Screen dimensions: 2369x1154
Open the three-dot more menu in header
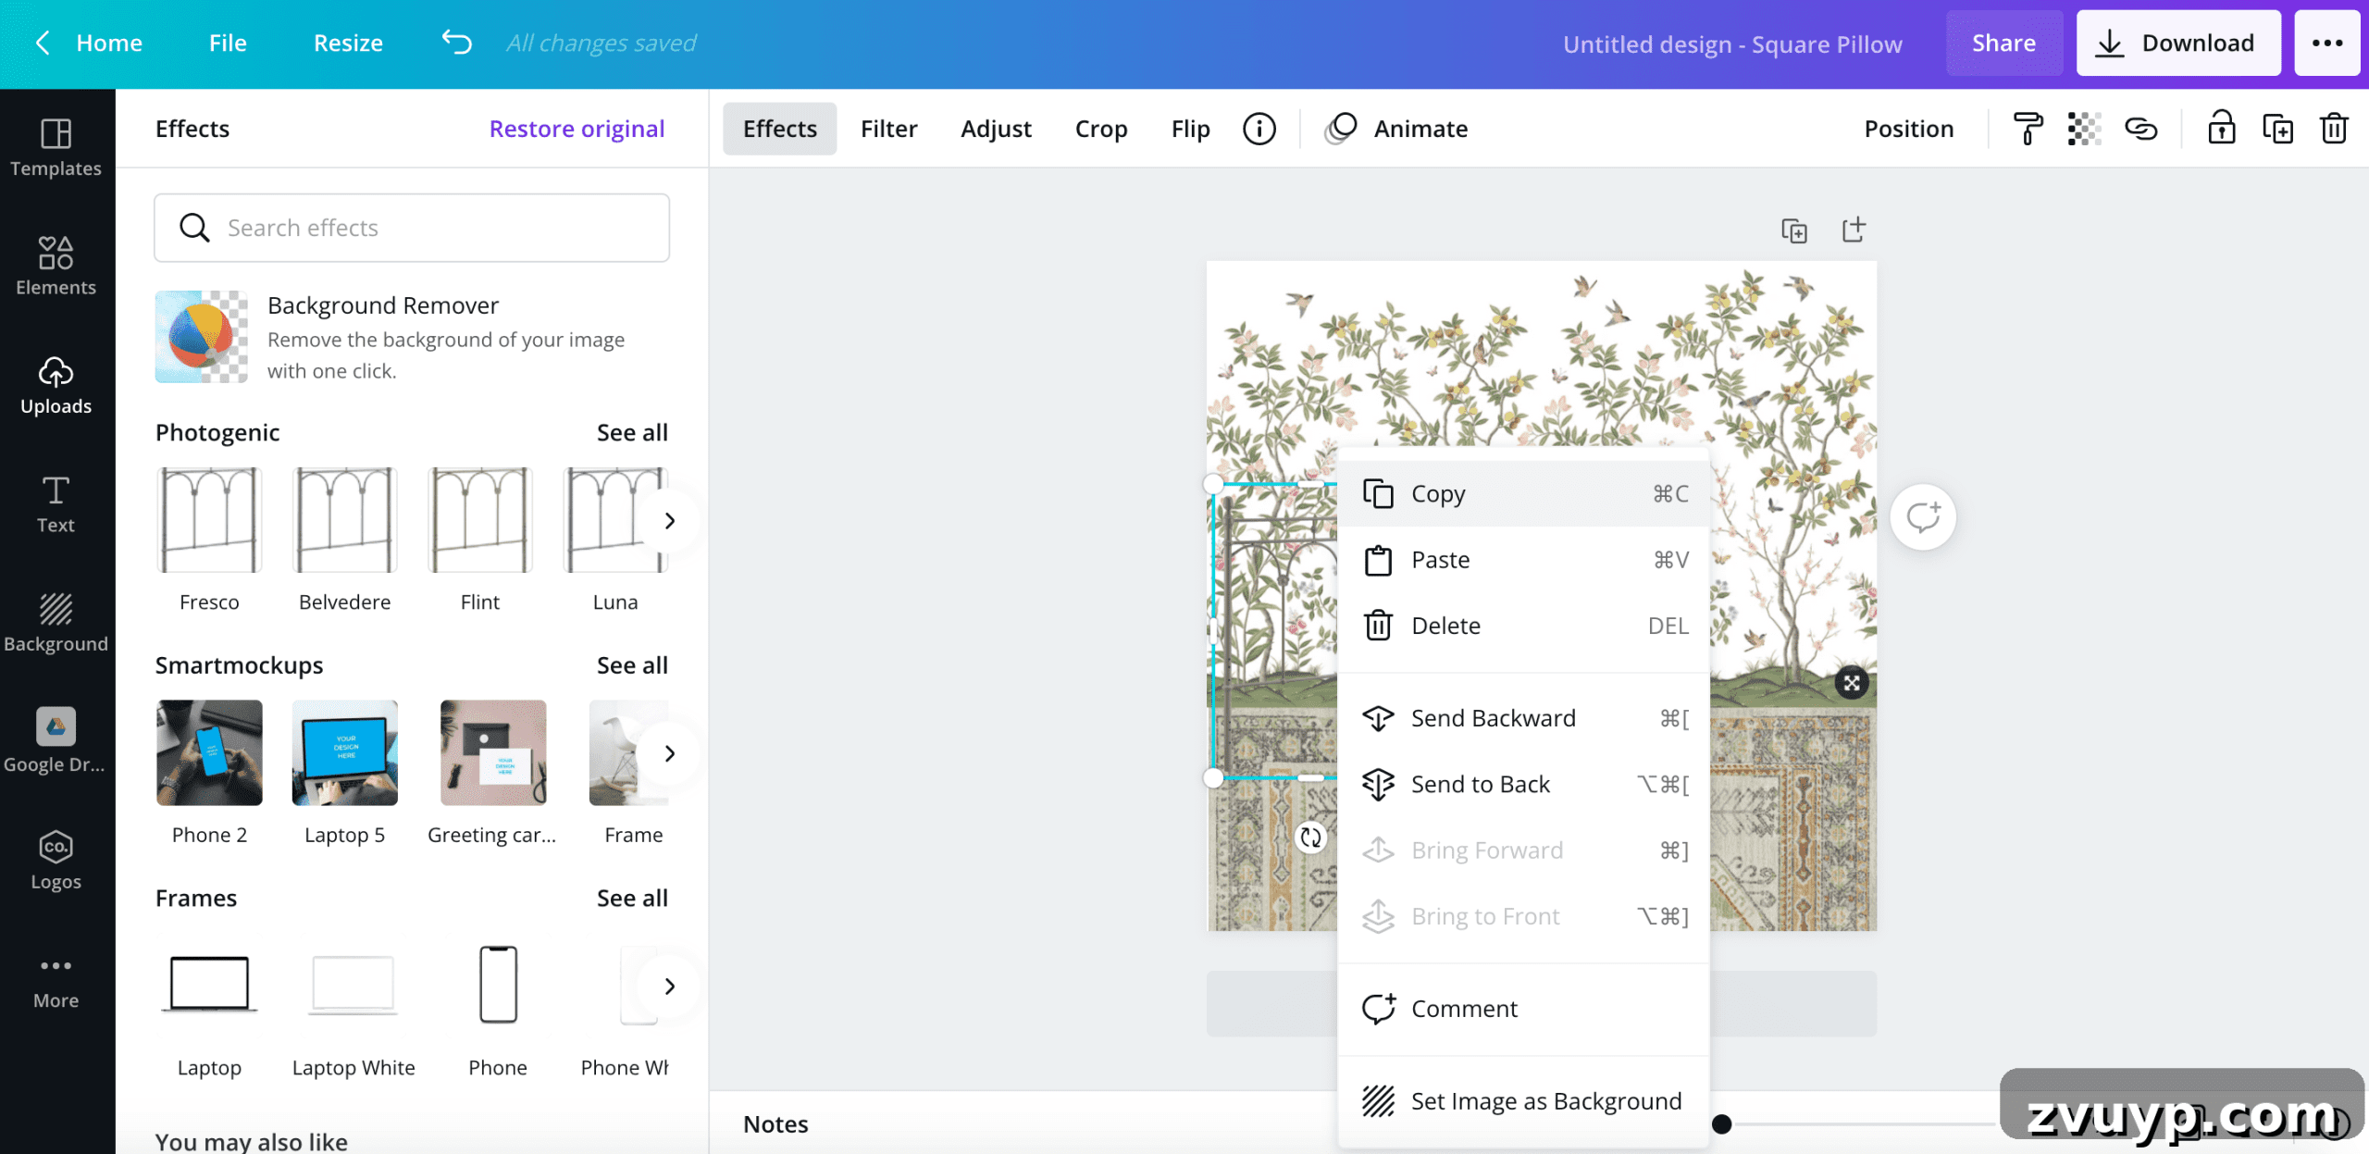[2327, 43]
